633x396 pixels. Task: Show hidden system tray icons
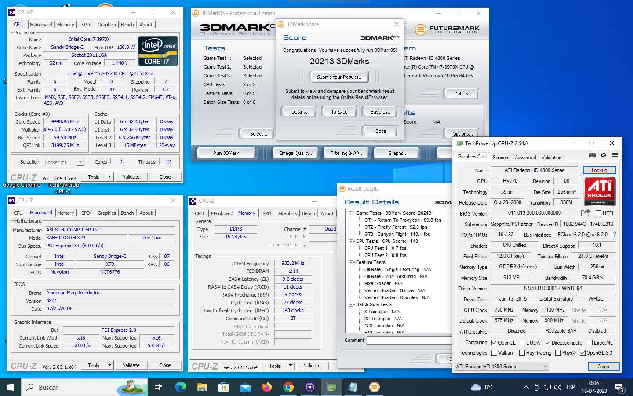(x=526, y=387)
